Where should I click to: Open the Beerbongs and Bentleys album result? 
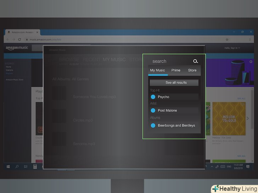pyautogui.click(x=174, y=125)
